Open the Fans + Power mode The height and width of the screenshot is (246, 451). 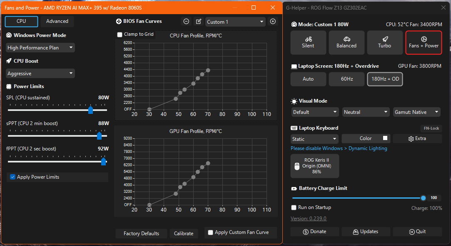pyautogui.click(x=424, y=42)
